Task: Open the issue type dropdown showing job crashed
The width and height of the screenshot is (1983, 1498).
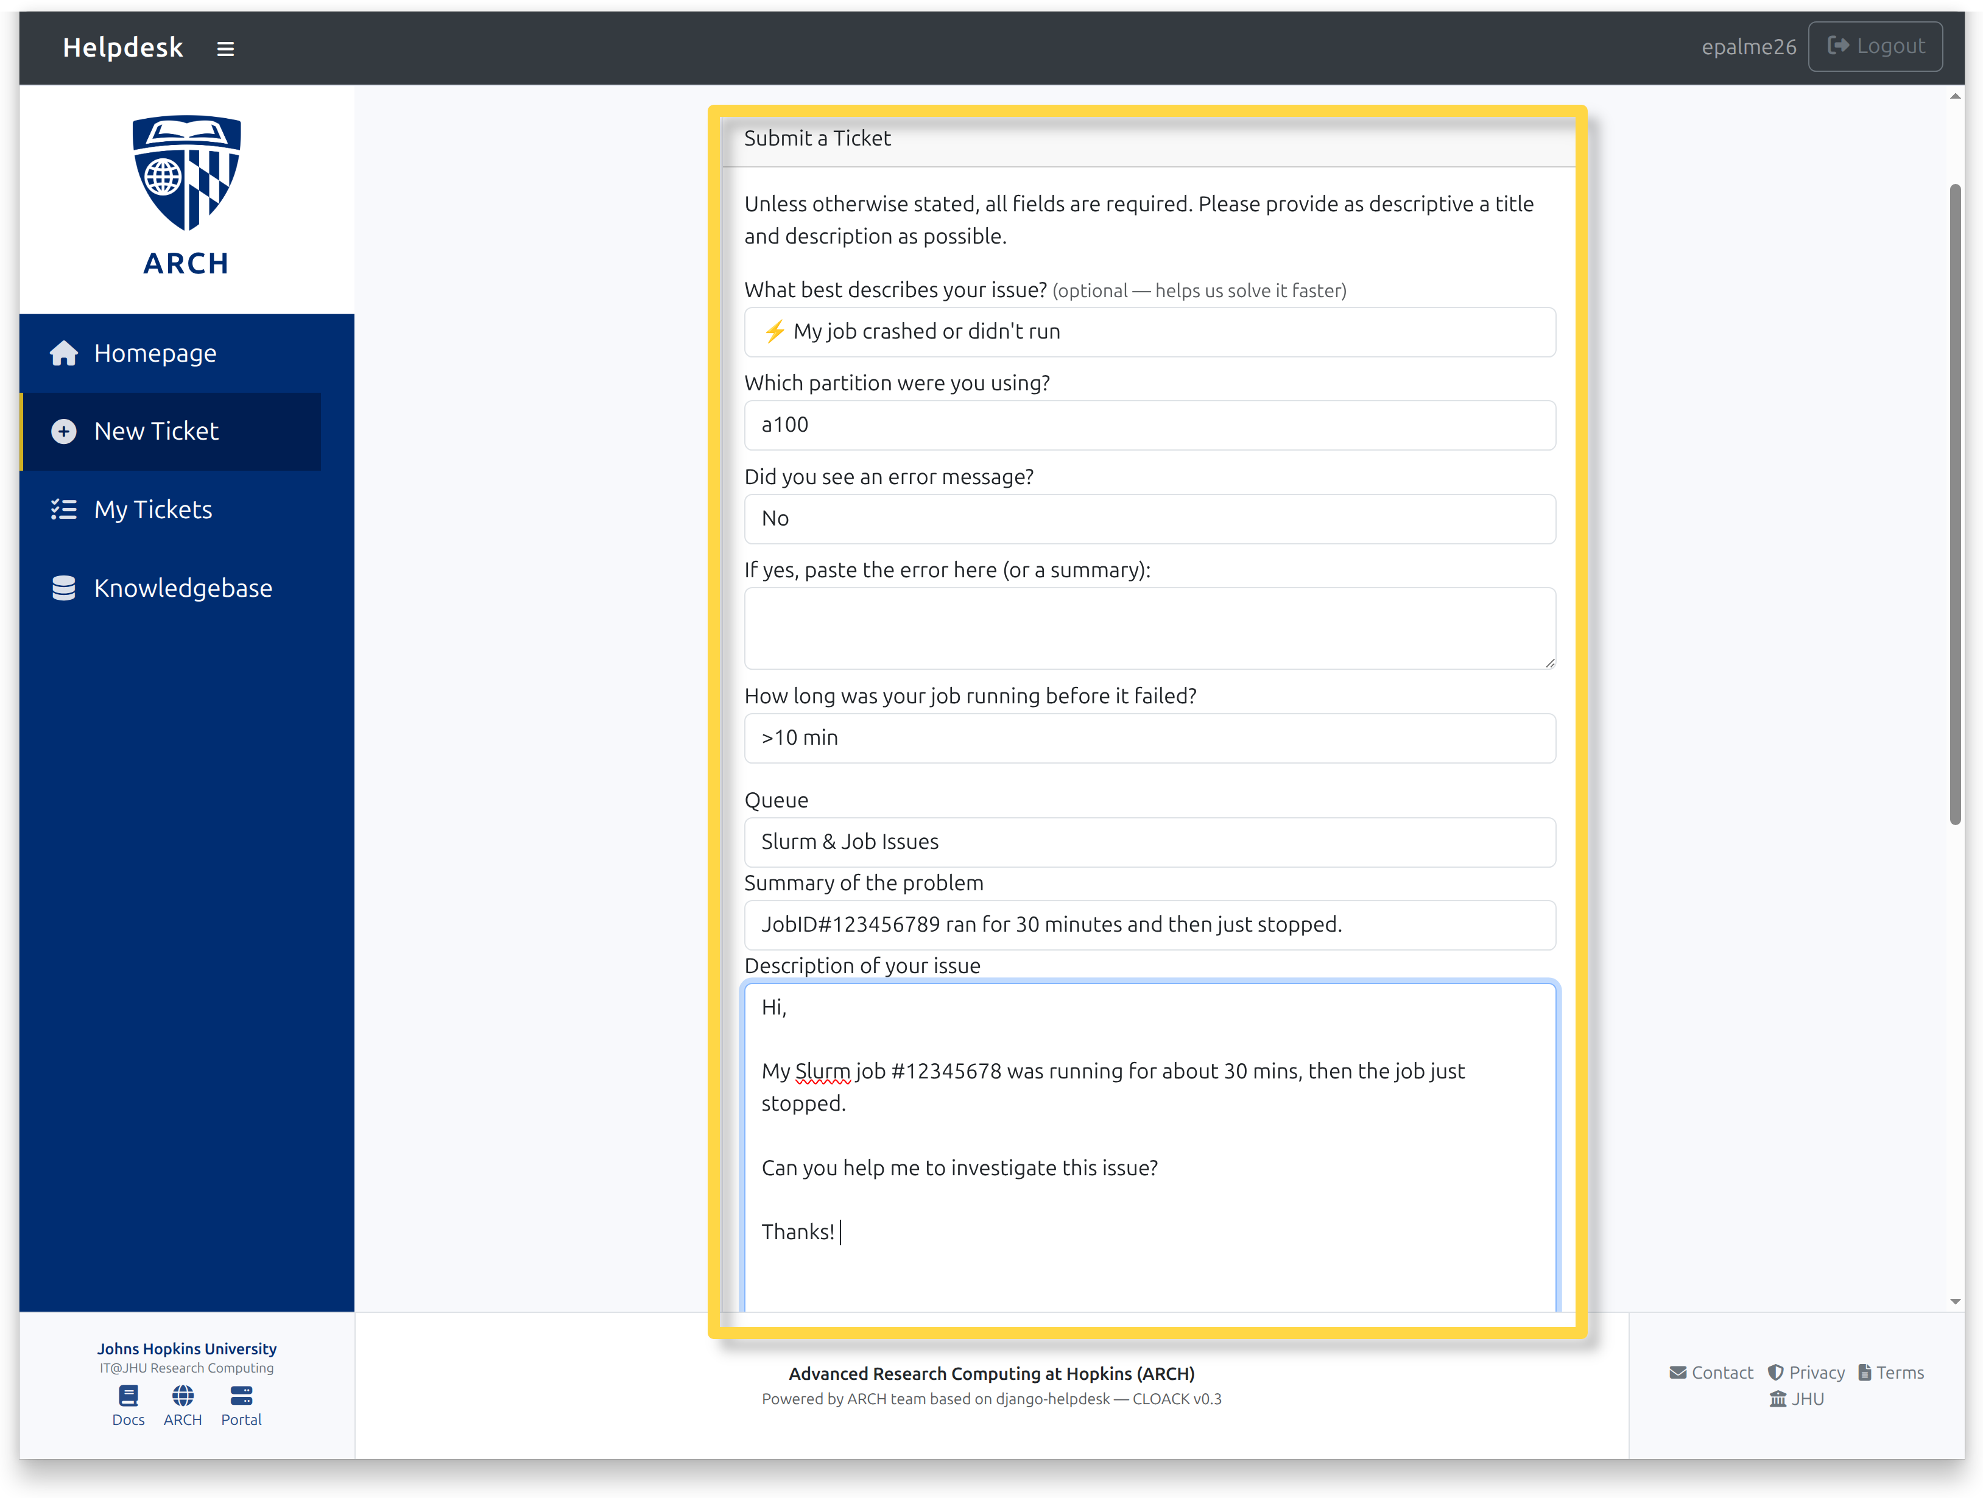Action: coord(1149,332)
